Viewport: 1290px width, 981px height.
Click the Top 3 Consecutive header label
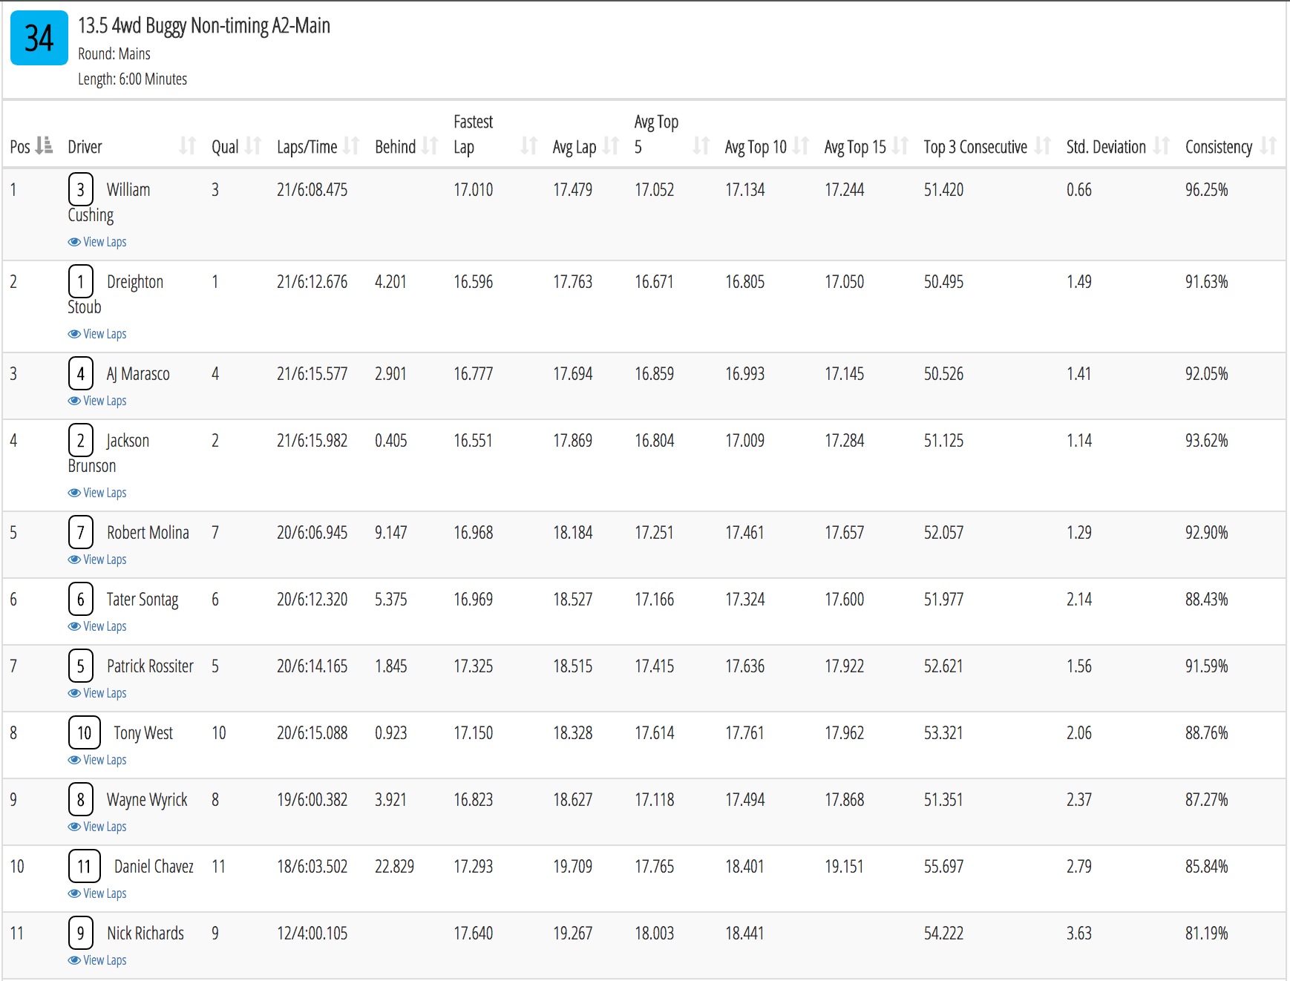pos(975,147)
